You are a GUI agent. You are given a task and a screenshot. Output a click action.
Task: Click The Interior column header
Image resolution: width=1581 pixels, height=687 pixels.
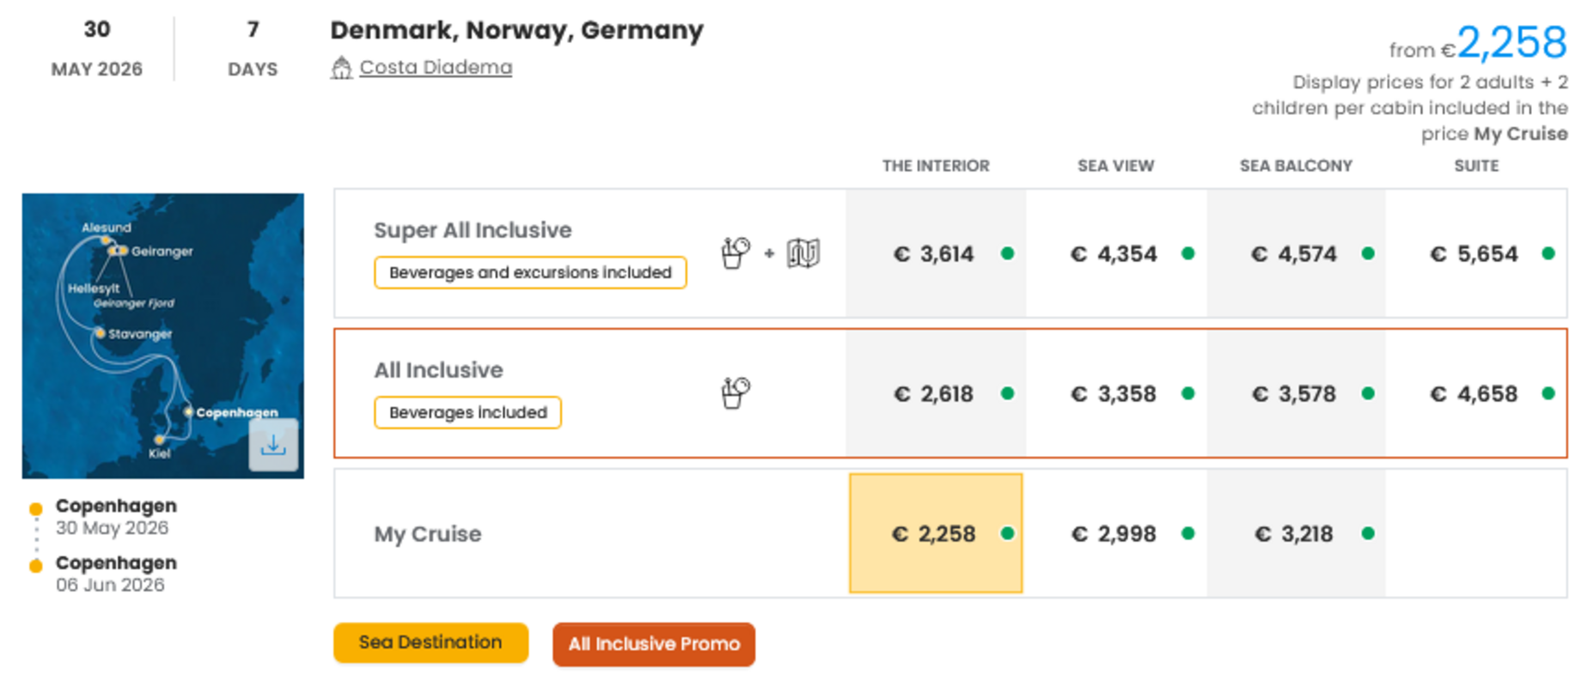pos(936,166)
